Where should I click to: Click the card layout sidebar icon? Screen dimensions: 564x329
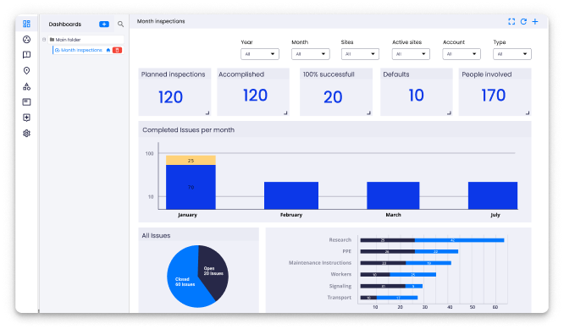pos(26,102)
